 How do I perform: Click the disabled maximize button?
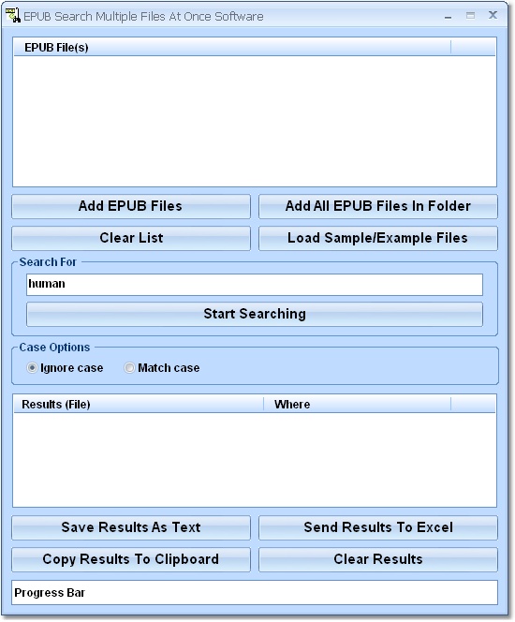click(471, 16)
